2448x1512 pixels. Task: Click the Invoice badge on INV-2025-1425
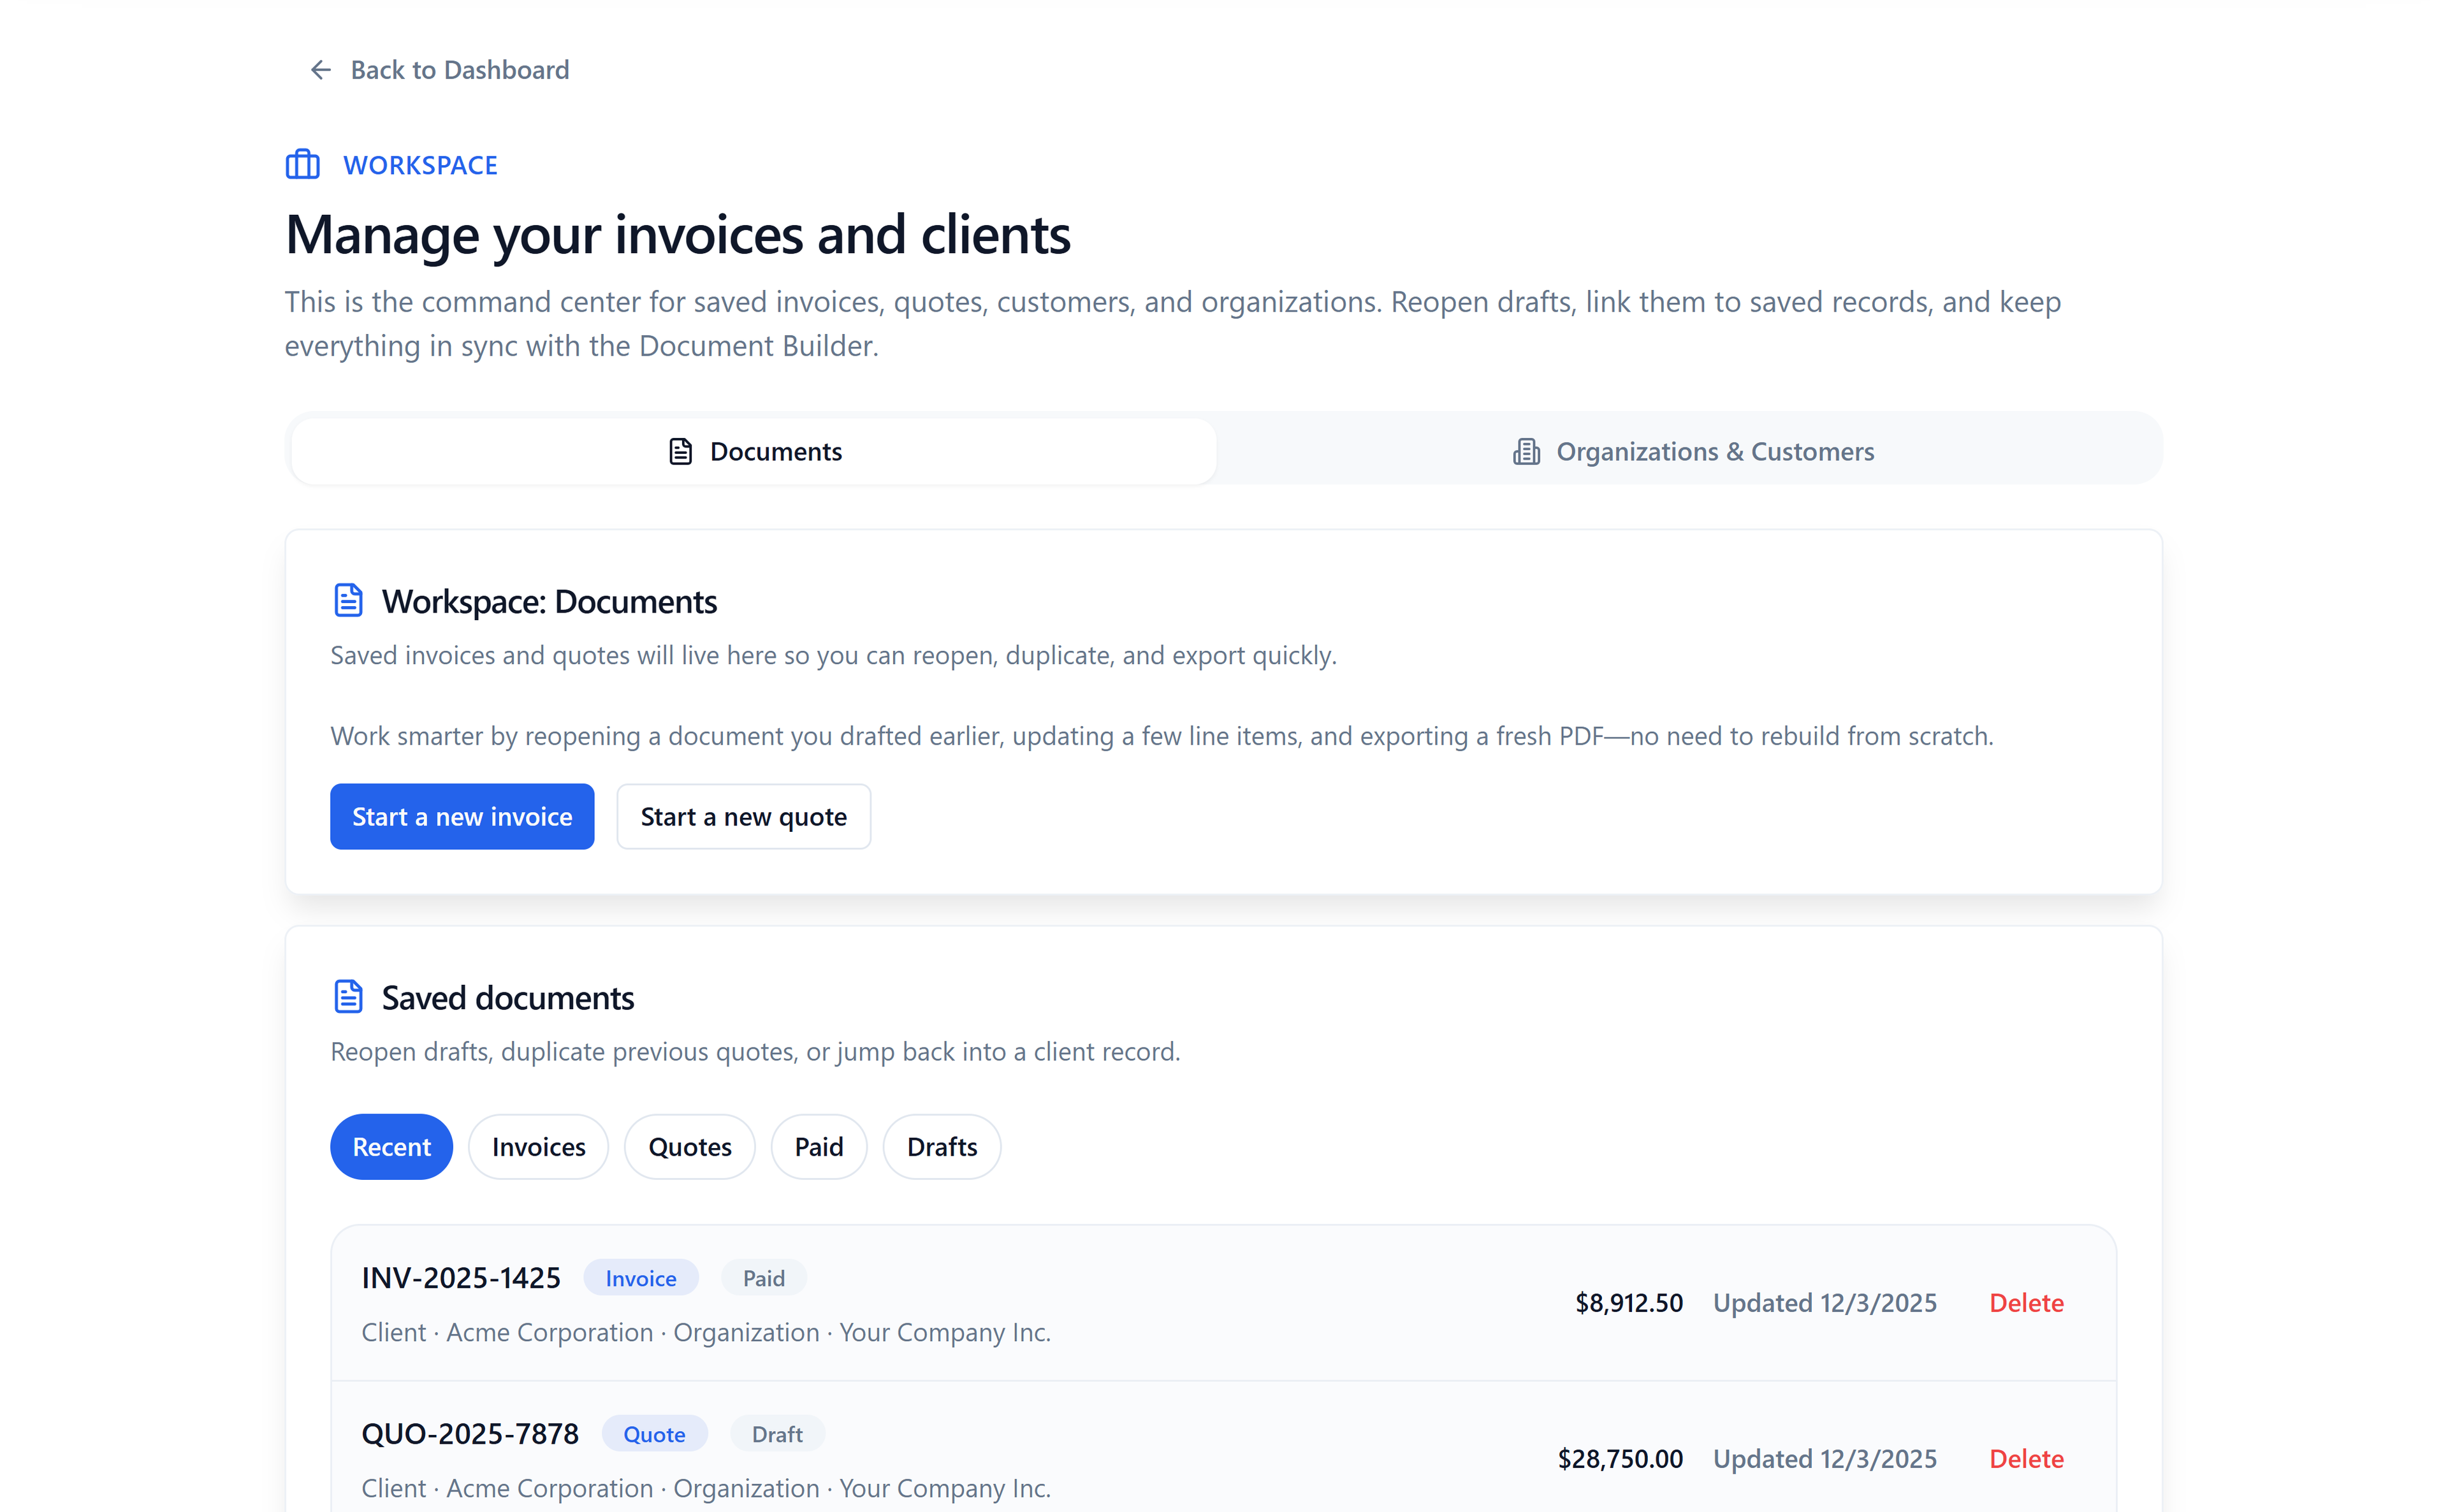[640, 1277]
